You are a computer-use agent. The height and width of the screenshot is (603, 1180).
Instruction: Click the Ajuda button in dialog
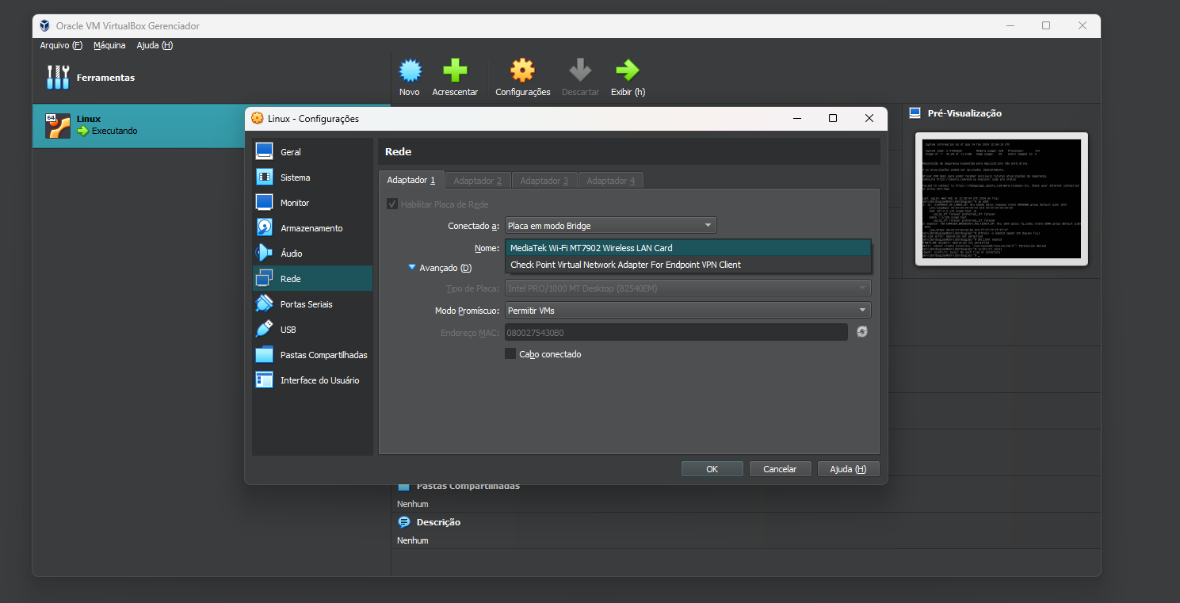tap(848, 469)
